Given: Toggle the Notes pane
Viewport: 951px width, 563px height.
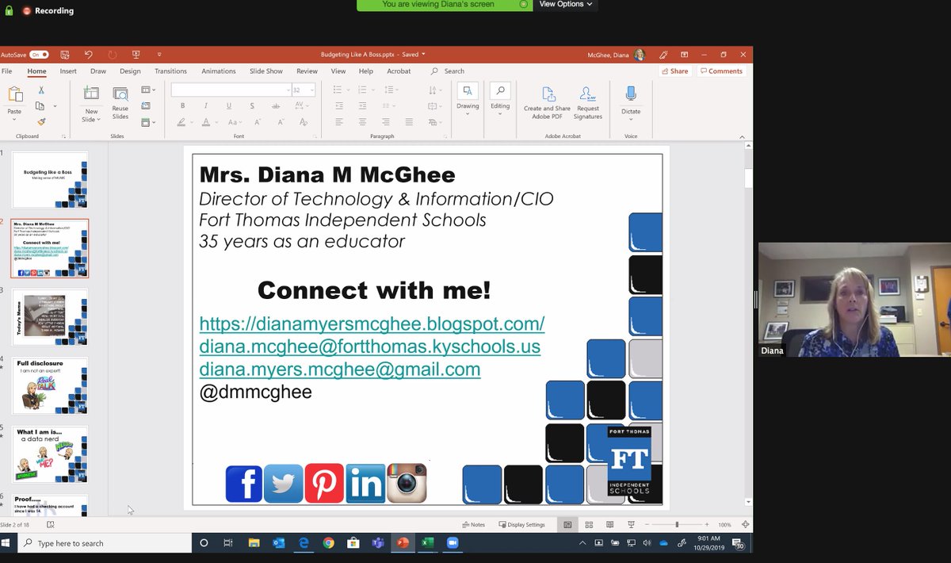Looking at the screenshot, I should [473, 525].
